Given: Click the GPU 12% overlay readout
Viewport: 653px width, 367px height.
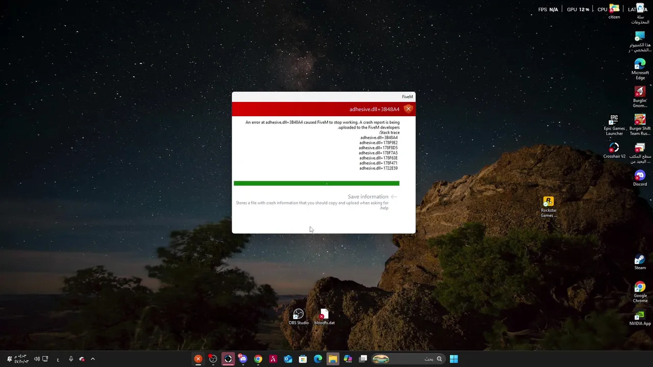Looking at the screenshot, I should coord(578,9).
